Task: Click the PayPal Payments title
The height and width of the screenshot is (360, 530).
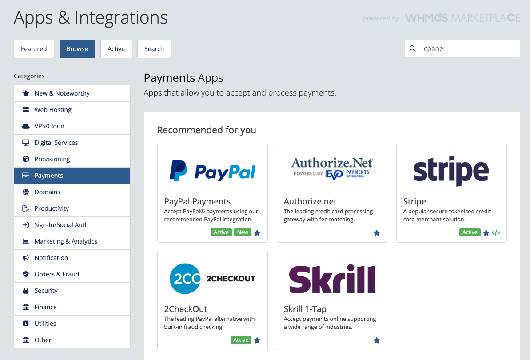Action: coord(197,201)
